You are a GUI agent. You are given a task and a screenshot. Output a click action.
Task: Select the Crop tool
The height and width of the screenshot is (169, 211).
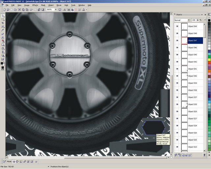tap(3, 23)
